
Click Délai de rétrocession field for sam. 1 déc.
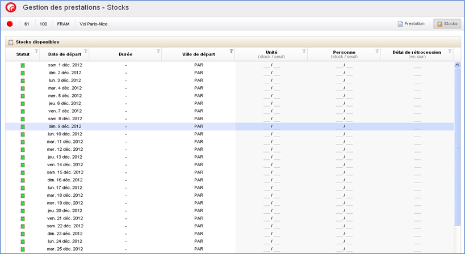coord(417,66)
